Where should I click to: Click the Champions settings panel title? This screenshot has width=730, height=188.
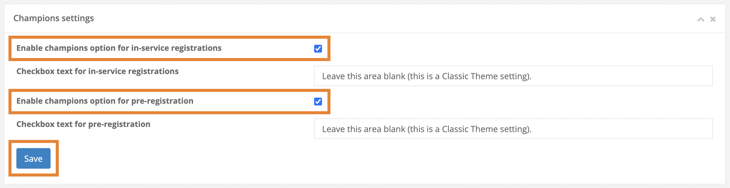coord(54,18)
